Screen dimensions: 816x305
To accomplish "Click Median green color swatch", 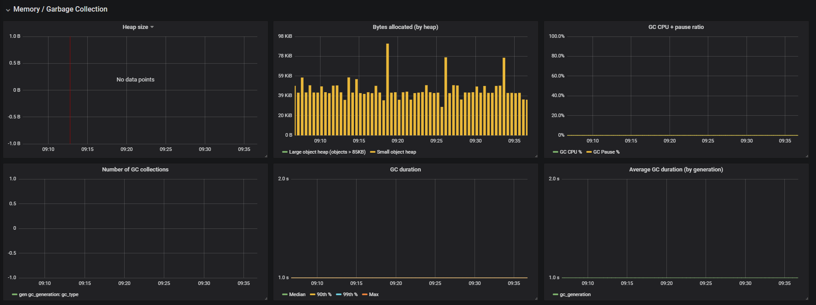I will (285, 295).
